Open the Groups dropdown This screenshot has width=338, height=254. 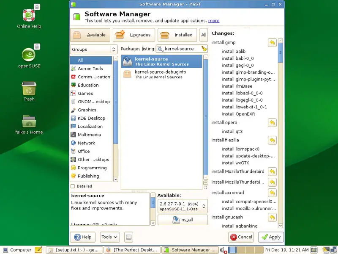(x=94, y=50)
